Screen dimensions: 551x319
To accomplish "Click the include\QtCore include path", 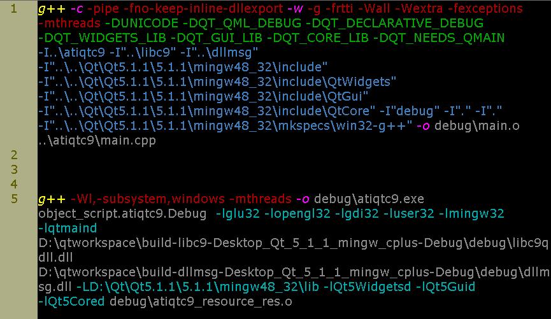I will tap(206, 111).
